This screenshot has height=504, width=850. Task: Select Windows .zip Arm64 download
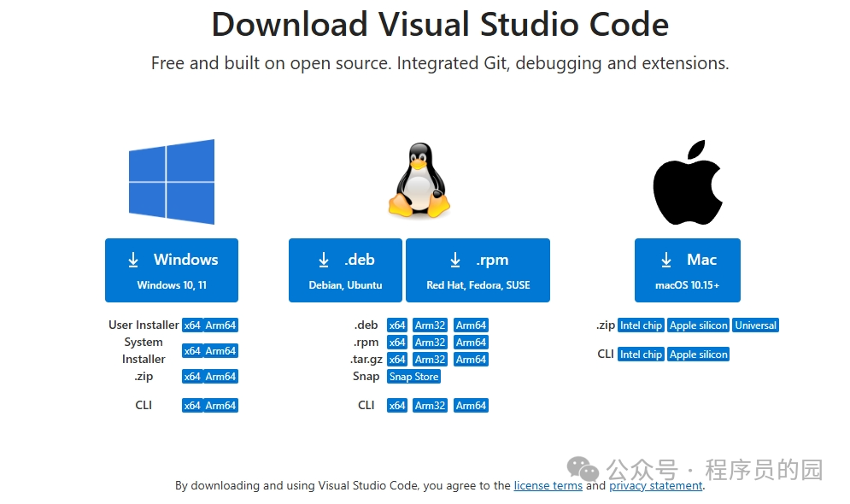[220, 376]
